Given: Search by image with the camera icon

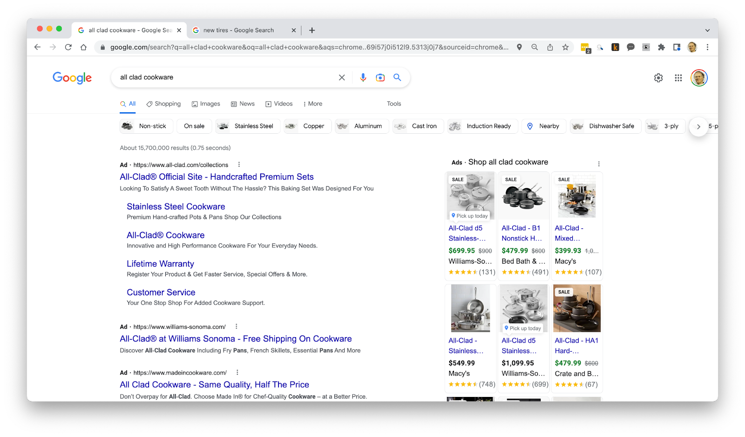Looking at the screenshot, I should pos(380,77).
